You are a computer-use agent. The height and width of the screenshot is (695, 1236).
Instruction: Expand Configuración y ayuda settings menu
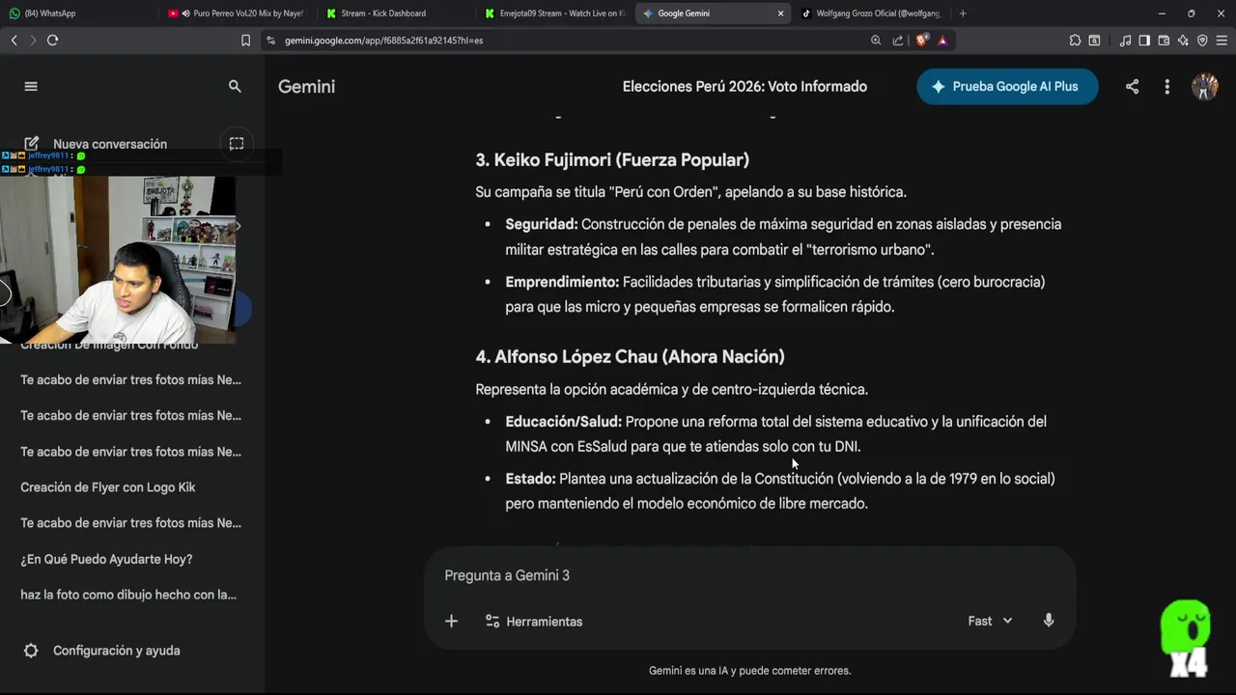tap(116, 651)
